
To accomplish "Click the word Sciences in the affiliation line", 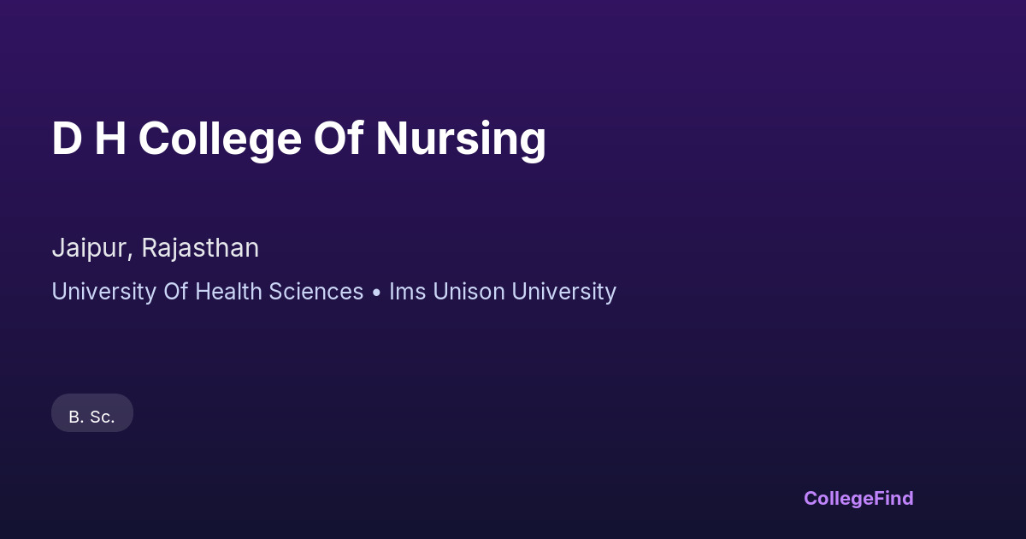I will (315, 292).
